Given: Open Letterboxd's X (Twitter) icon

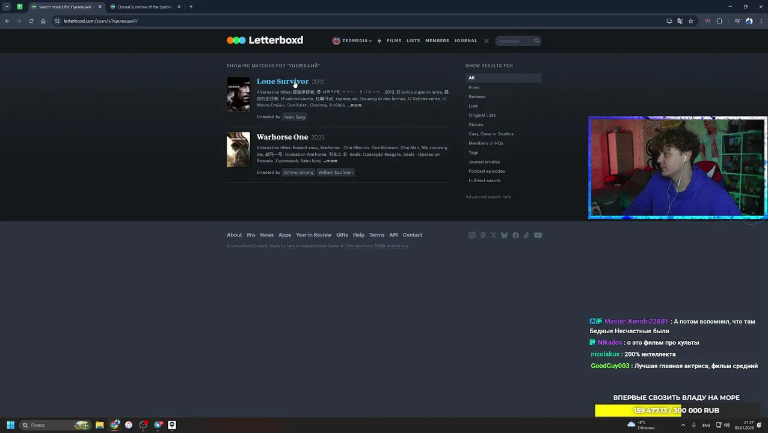Looking at the screenshot, I should (x=494, y=235).
